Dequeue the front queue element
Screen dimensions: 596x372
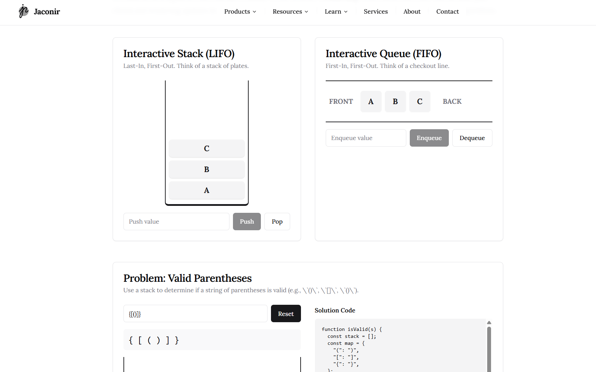(472, 138)
